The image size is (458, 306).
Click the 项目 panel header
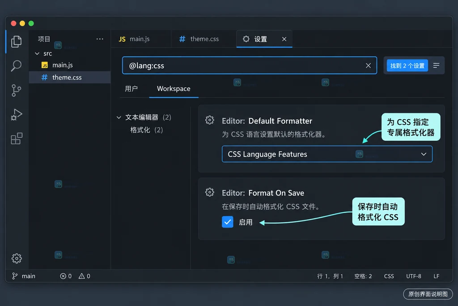click(x=44, y=39)
